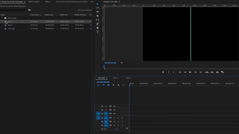Toggle A2 track targeting
The image size is (239, 134).
point(106,122)
